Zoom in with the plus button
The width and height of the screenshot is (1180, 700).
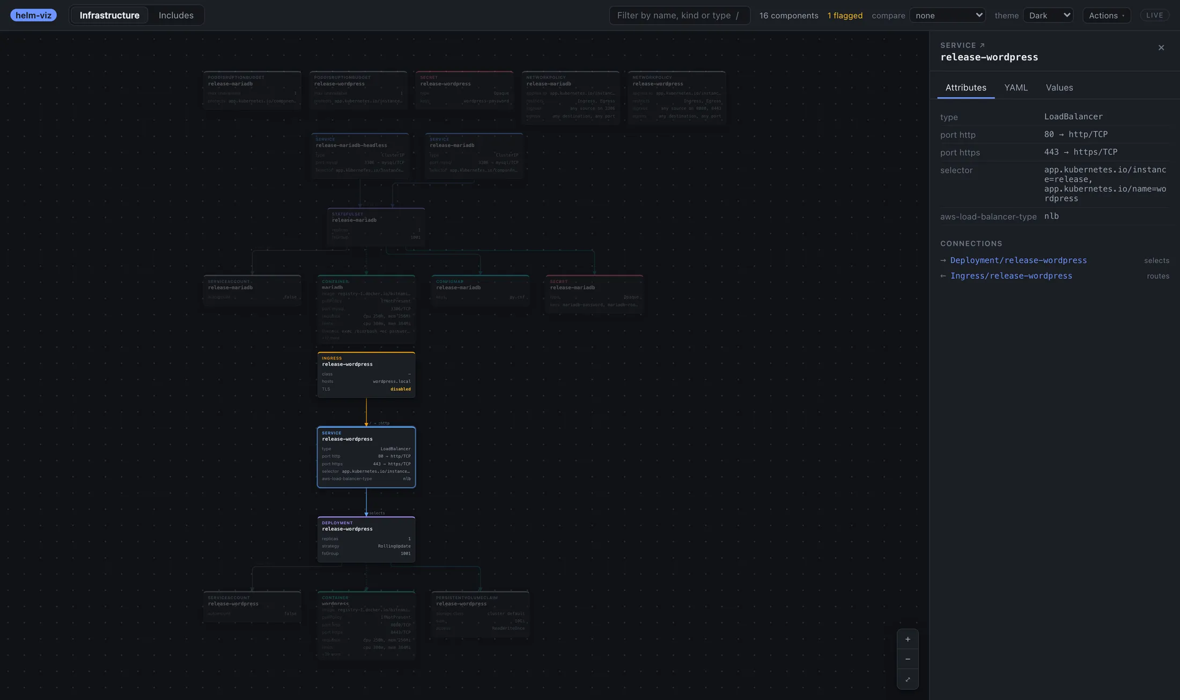[908, 639]
